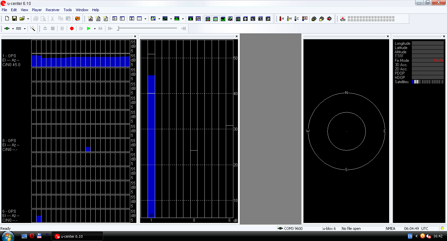Open the Tools menu
The height and width of the screenshot is (241, 447).
(68, 10)
